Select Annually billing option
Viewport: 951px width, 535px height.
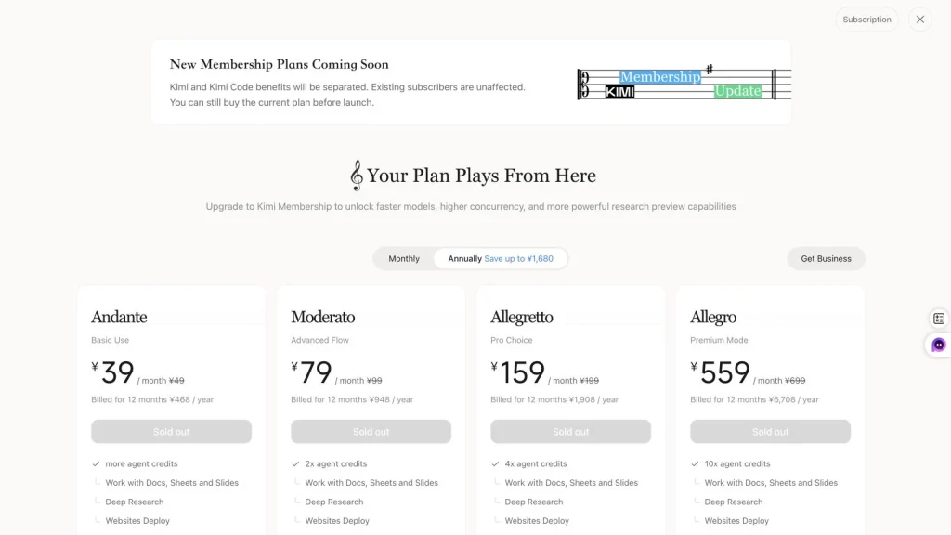501,259
